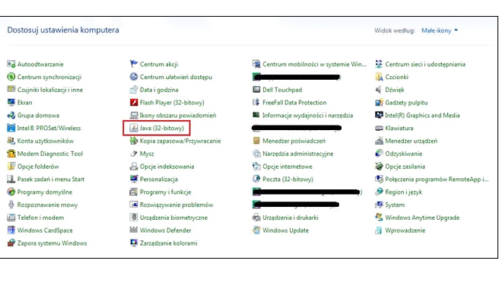Open Intel PROSet/Wireless icon
Image resolution: width=499 pixels, height=283 pixels.
(x=11, y=128)
